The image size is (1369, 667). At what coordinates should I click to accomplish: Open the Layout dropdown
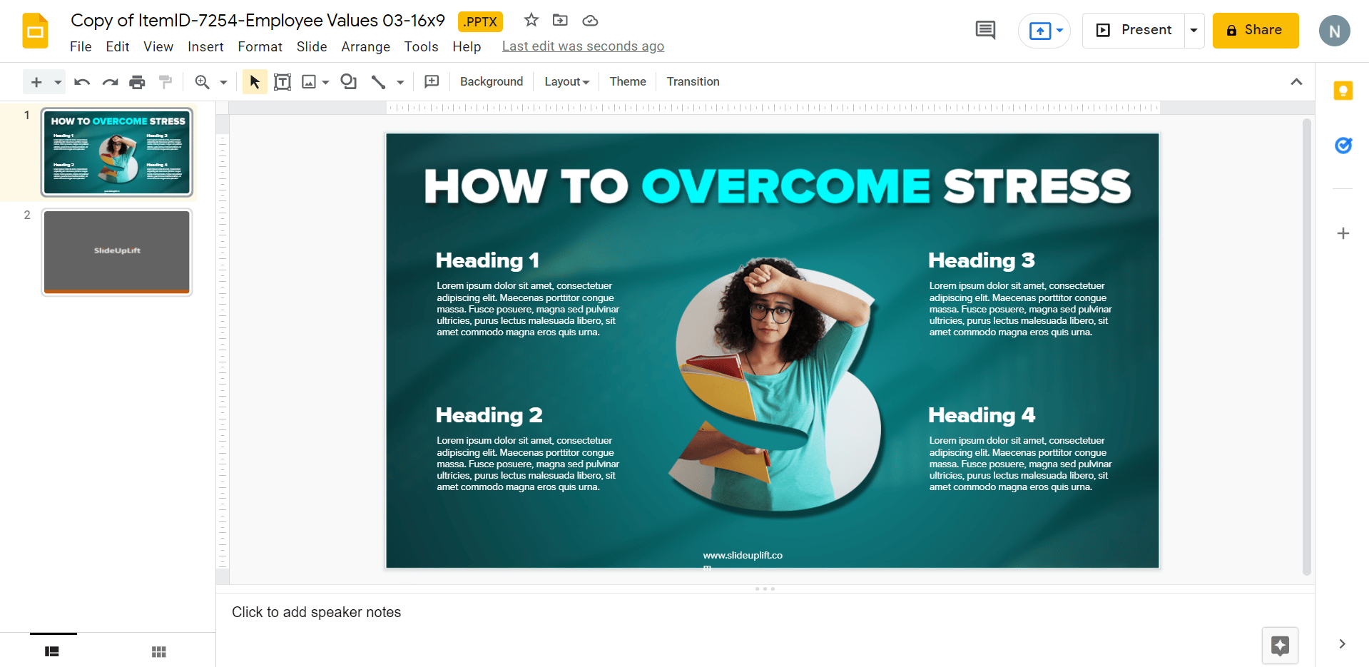[566, 81]
